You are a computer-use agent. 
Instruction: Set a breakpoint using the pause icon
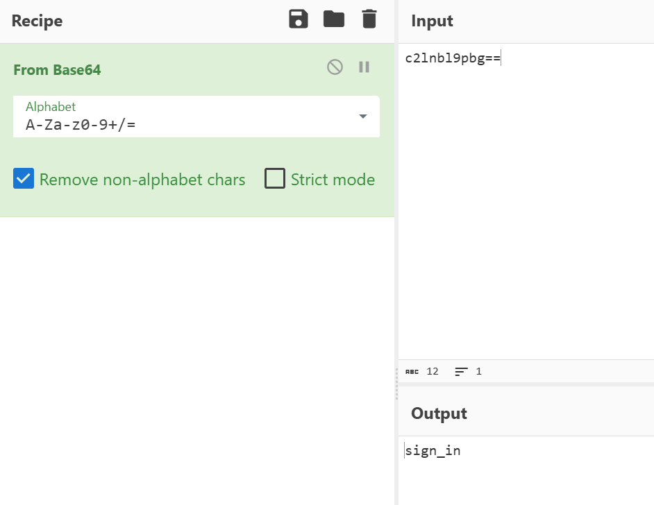click(x=364, y=67)
